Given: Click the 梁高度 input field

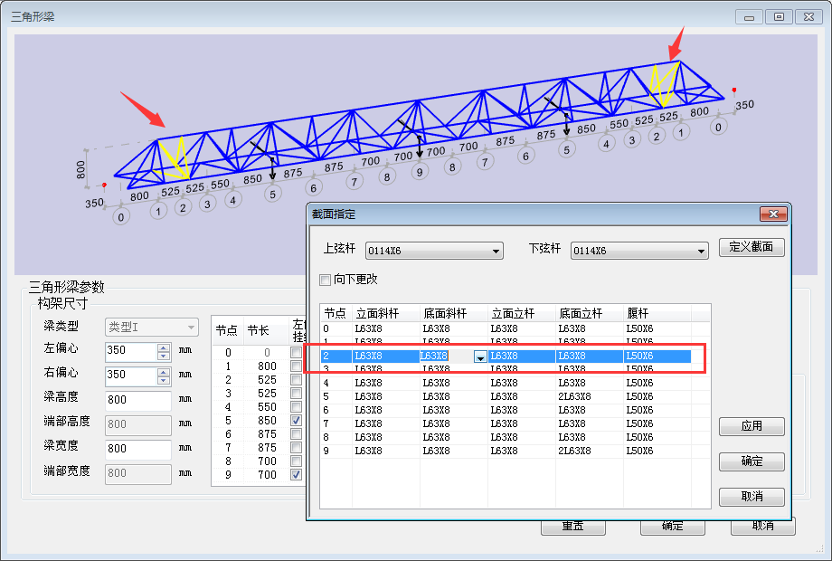Looking at the screenshot, I should point(137,401).
